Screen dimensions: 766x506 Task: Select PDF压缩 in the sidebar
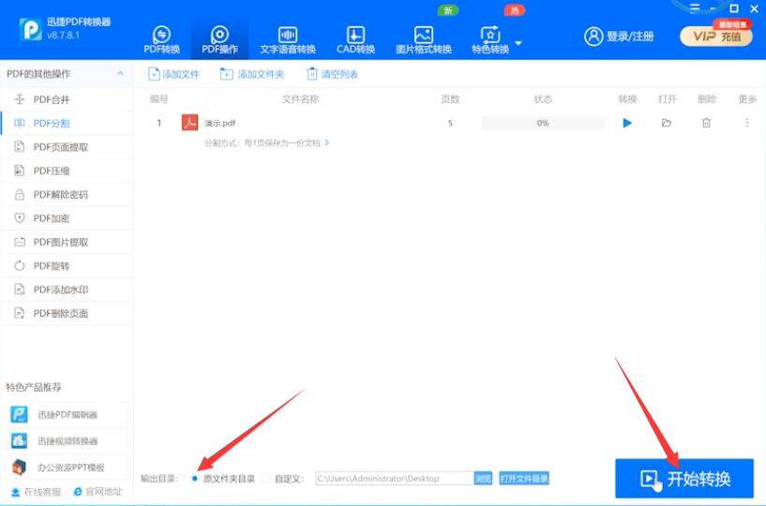click(67, 171)
